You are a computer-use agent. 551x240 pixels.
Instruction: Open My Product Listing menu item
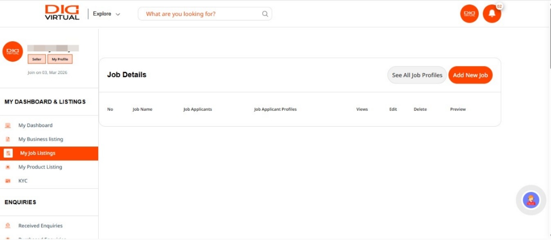click(x=40, y=167)
